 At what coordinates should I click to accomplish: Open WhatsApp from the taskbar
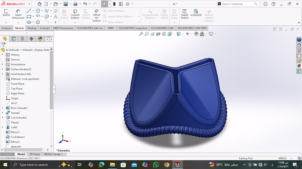[x=156, y=165]
